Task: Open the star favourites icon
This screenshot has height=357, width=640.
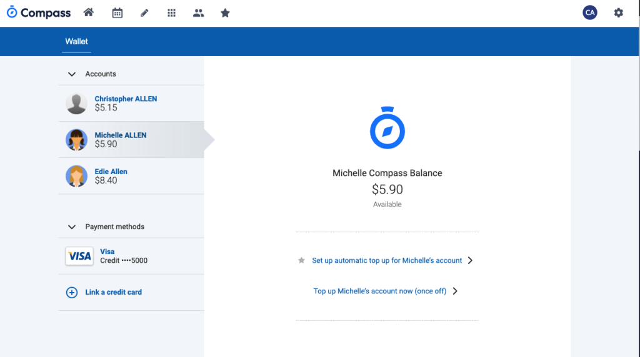Action: (225, 13)
